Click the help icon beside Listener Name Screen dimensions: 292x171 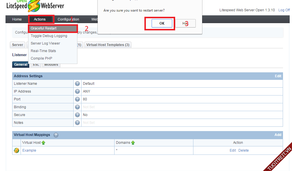tap(77, 84)
